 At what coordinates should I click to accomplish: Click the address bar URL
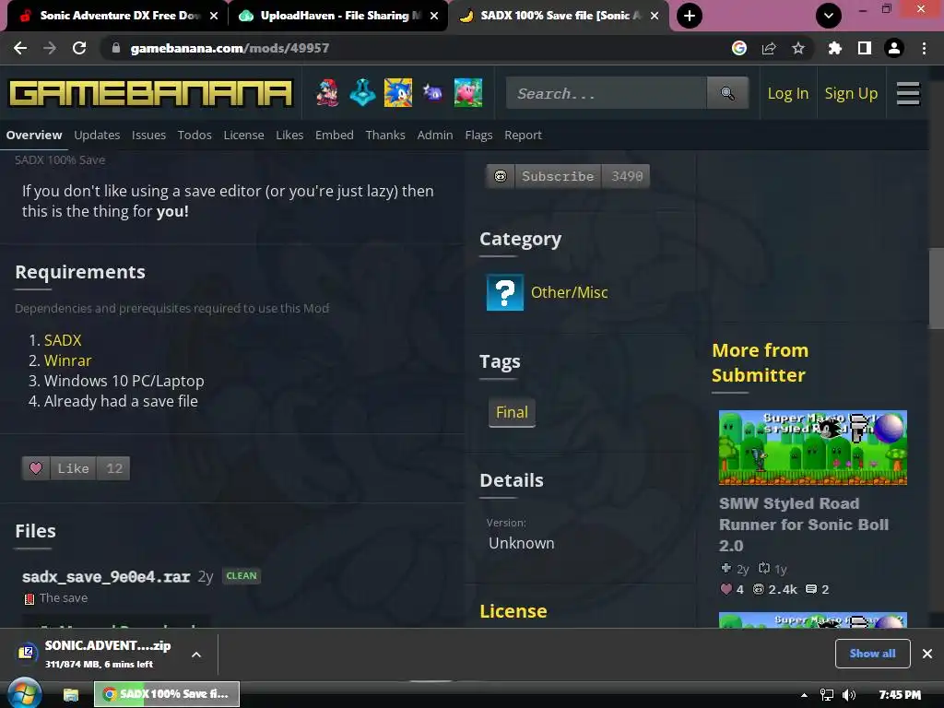(230, 48)
